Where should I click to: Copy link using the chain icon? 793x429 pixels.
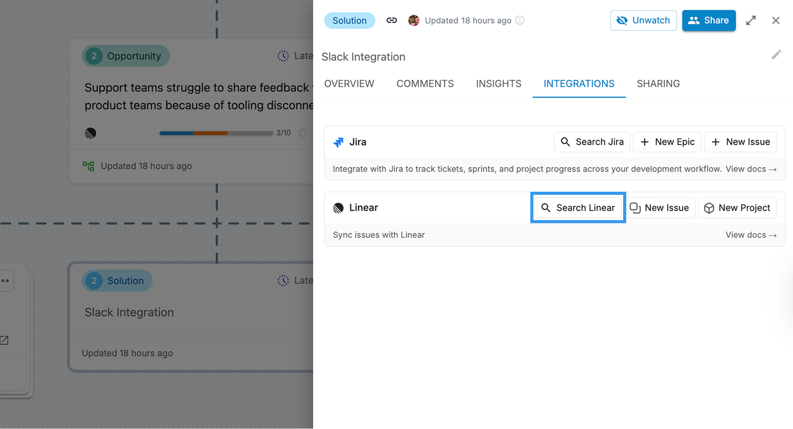[391, 20]
